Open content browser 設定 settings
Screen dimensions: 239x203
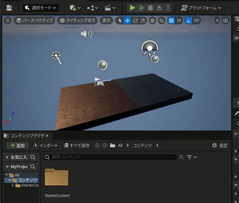click(220, 145)
